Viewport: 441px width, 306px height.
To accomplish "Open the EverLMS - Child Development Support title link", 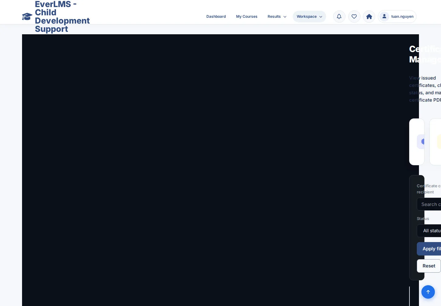I will coord(62,17).
